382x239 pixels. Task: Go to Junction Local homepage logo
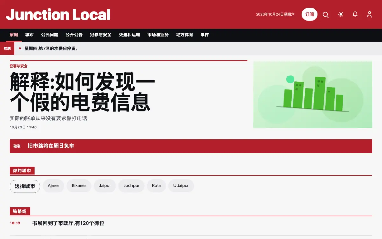coord(58,15)
